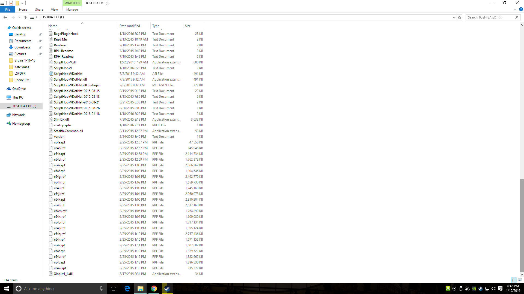Open the Manage drive tools tab

tap(72, 10)
